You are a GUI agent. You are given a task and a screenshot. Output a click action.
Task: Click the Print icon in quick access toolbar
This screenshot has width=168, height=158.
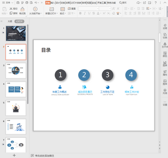(x=27, y=3)
